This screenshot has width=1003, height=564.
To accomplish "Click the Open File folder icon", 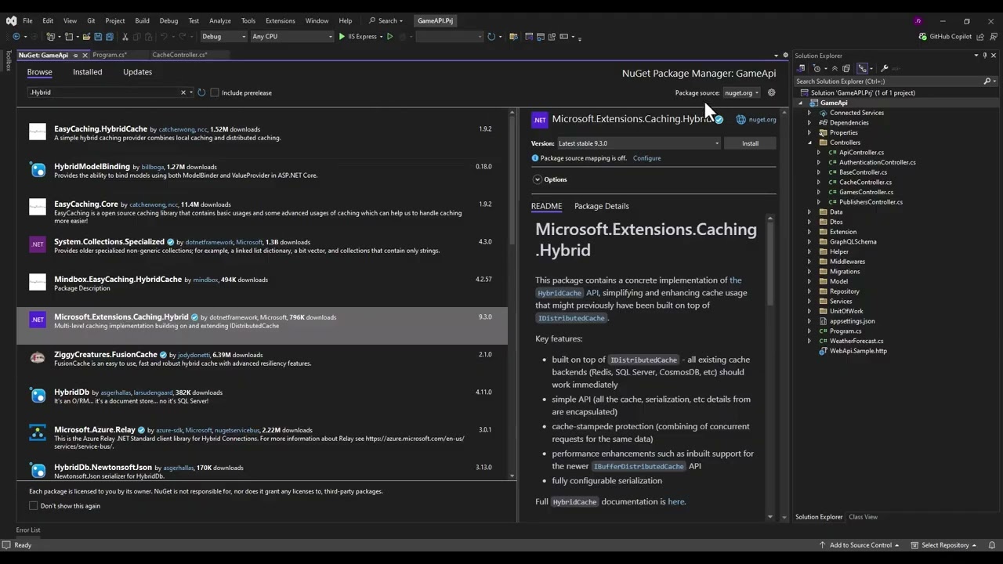I will tap(86, 37).
